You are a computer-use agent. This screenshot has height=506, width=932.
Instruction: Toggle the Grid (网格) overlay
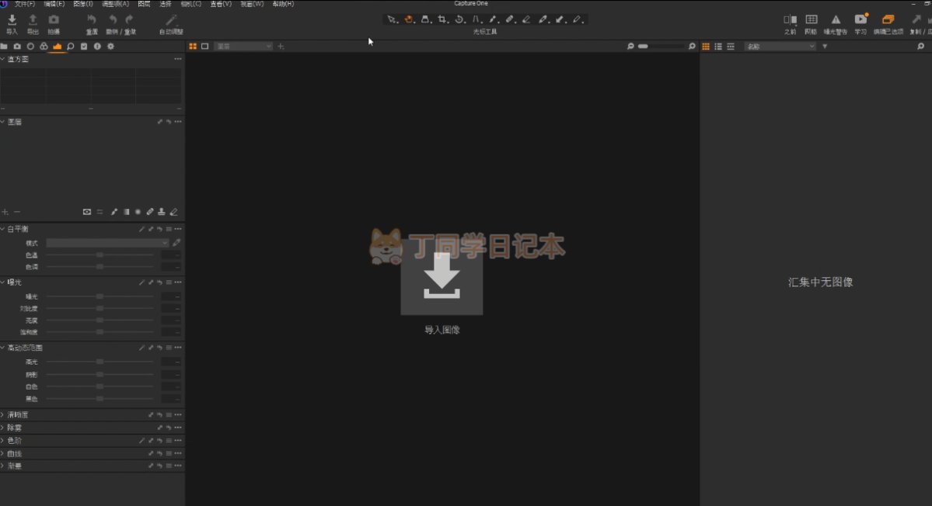(x=811, y=20)
